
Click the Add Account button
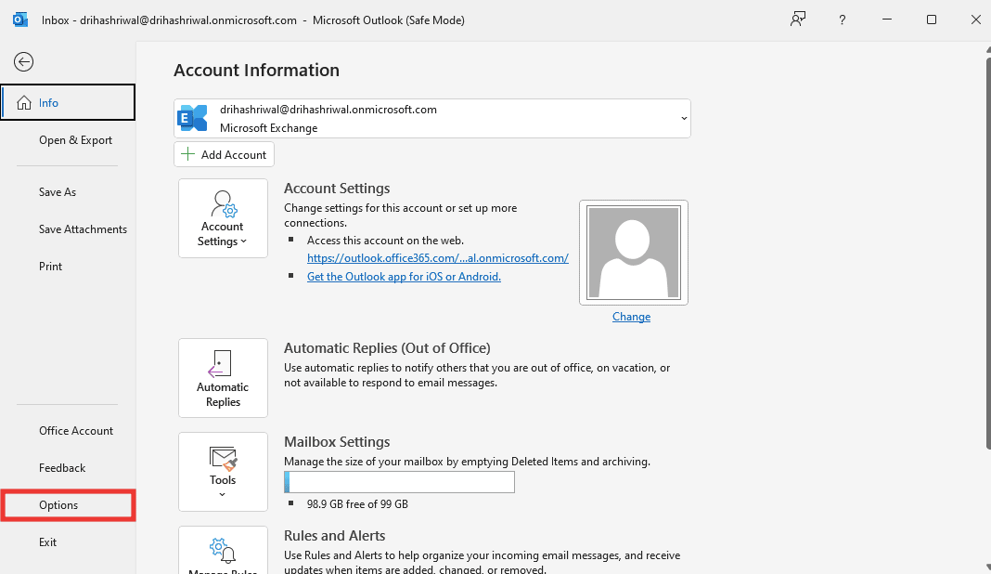click(224, 154)
